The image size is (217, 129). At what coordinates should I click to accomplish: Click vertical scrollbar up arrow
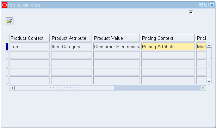point(209,45)
